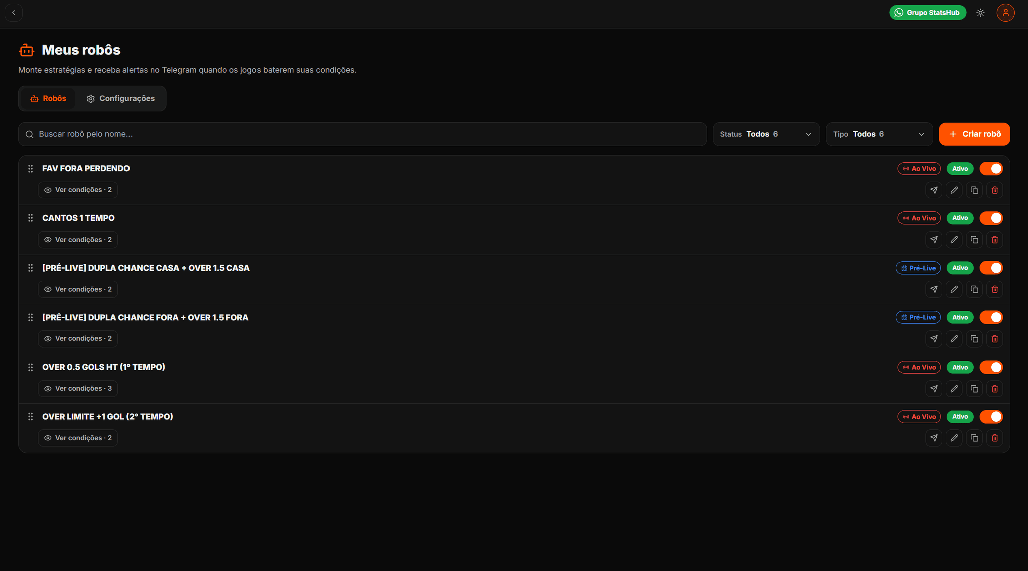
Task: Switch off the OVER LIMITE +1 GOL toggle
Action: click(991, 417)
